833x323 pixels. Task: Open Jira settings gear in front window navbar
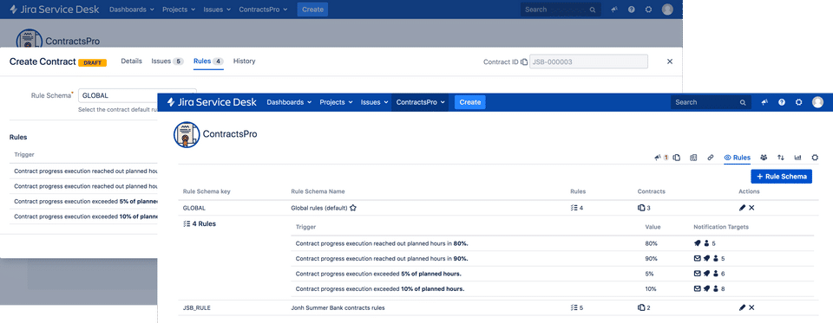(x=798, y=102)
